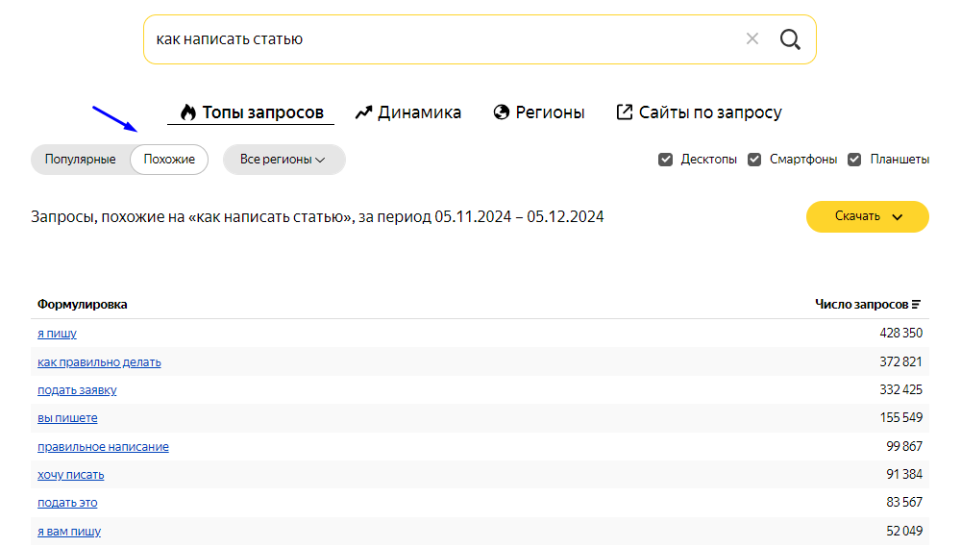Click the sort icon next to Число запросов
961x547 pixels.
pos(916,304)
